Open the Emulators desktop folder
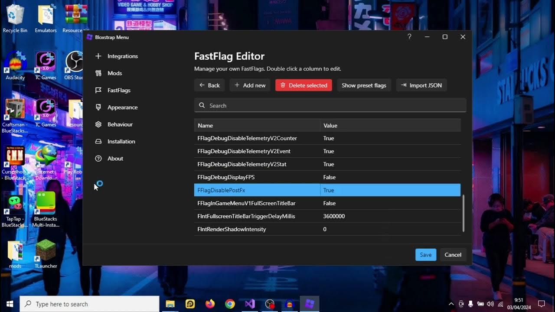555x312 pixels. tap(46, 19)
